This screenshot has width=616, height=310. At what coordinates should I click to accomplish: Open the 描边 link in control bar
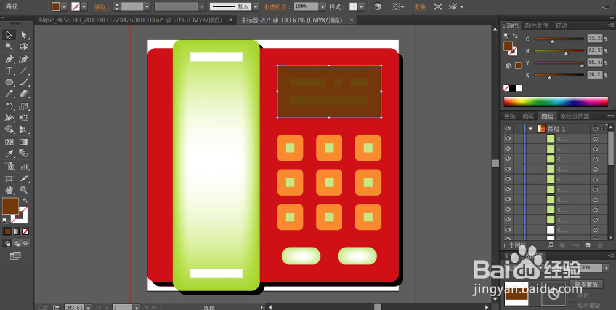(102, 7)
